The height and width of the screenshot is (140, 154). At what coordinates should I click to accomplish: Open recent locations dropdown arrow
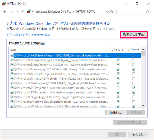pos(18,12)
